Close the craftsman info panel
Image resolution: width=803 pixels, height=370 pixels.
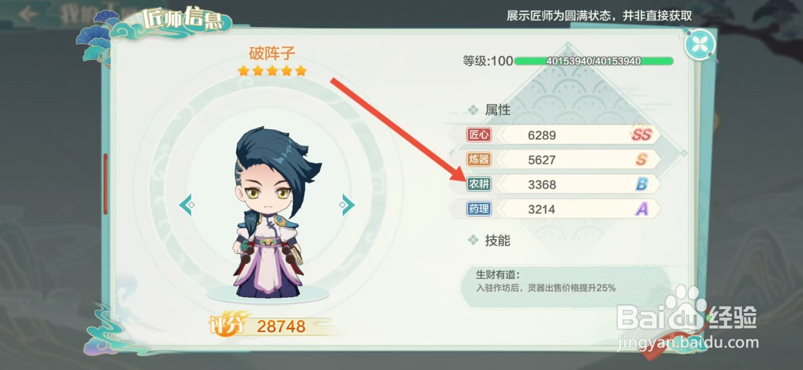coord(700,45)
